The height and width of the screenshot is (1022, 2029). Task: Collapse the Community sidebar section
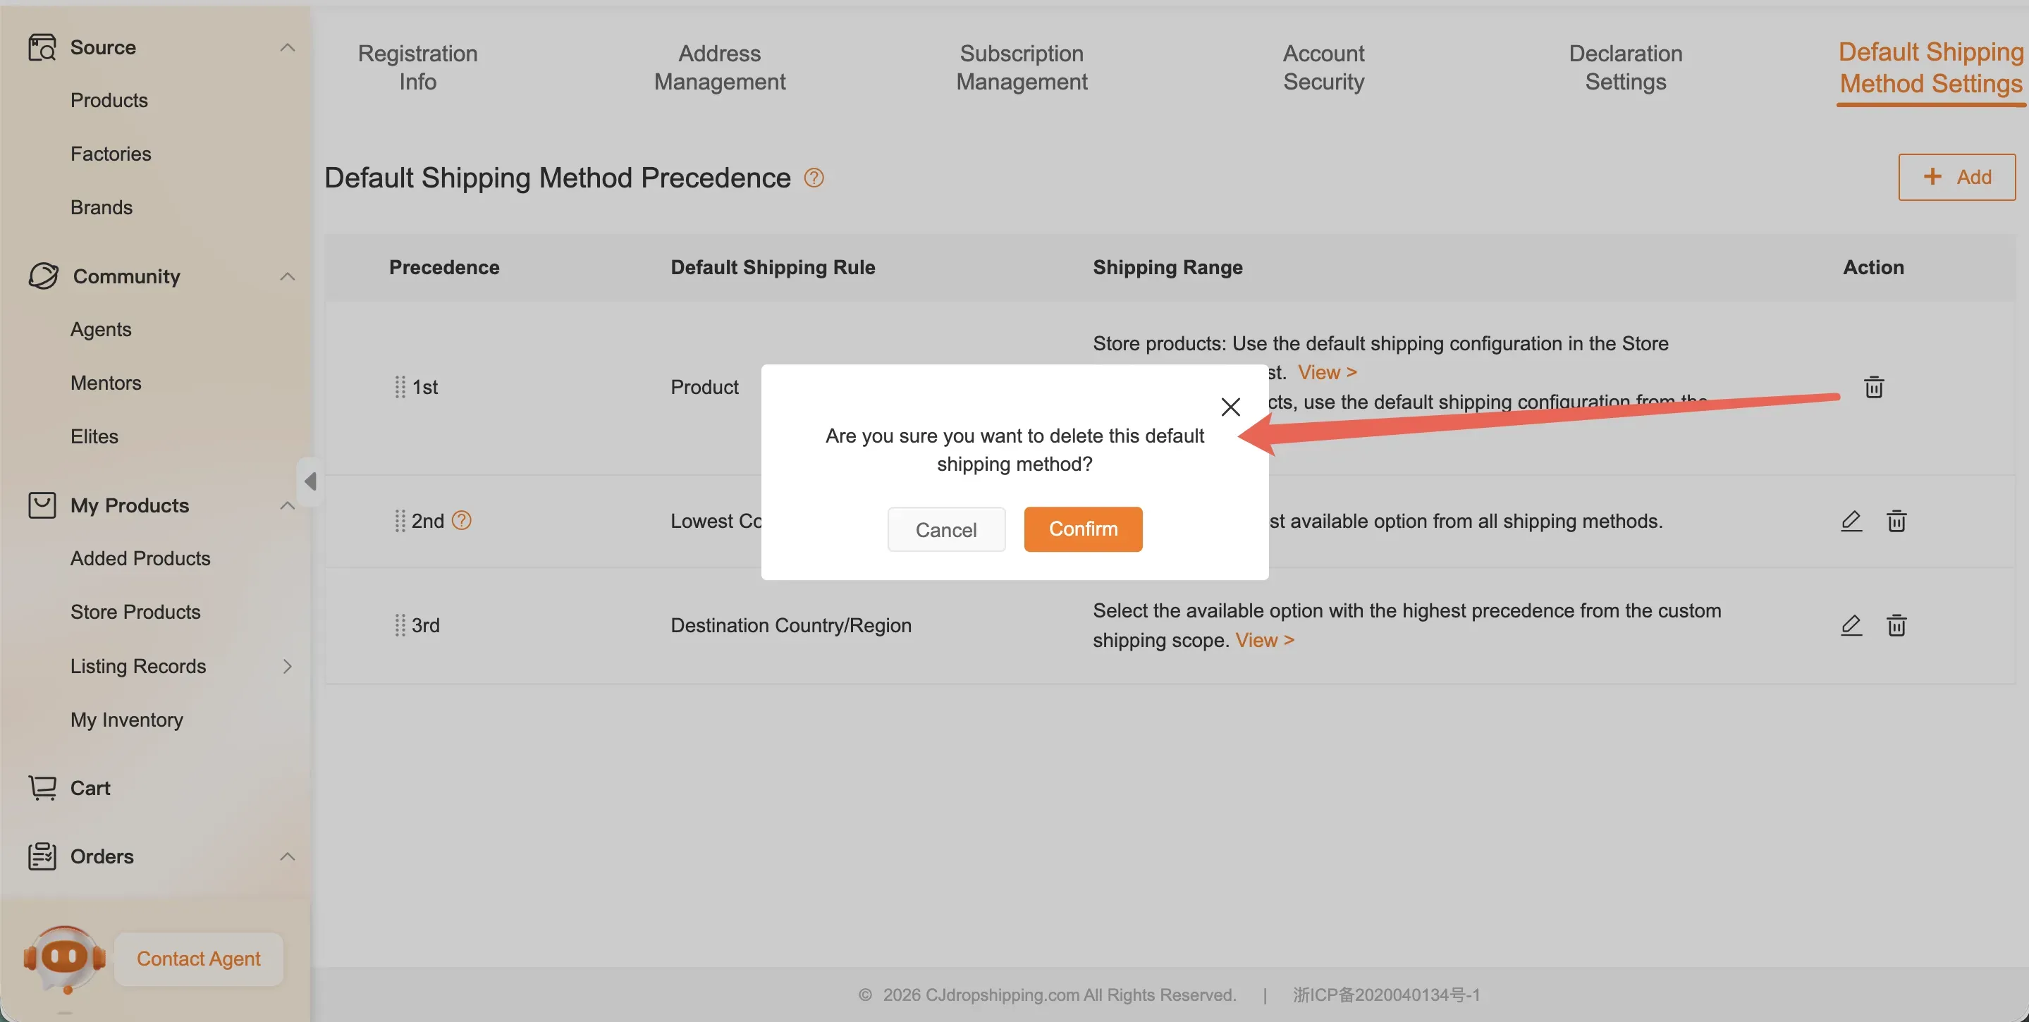tap(288, 276)
